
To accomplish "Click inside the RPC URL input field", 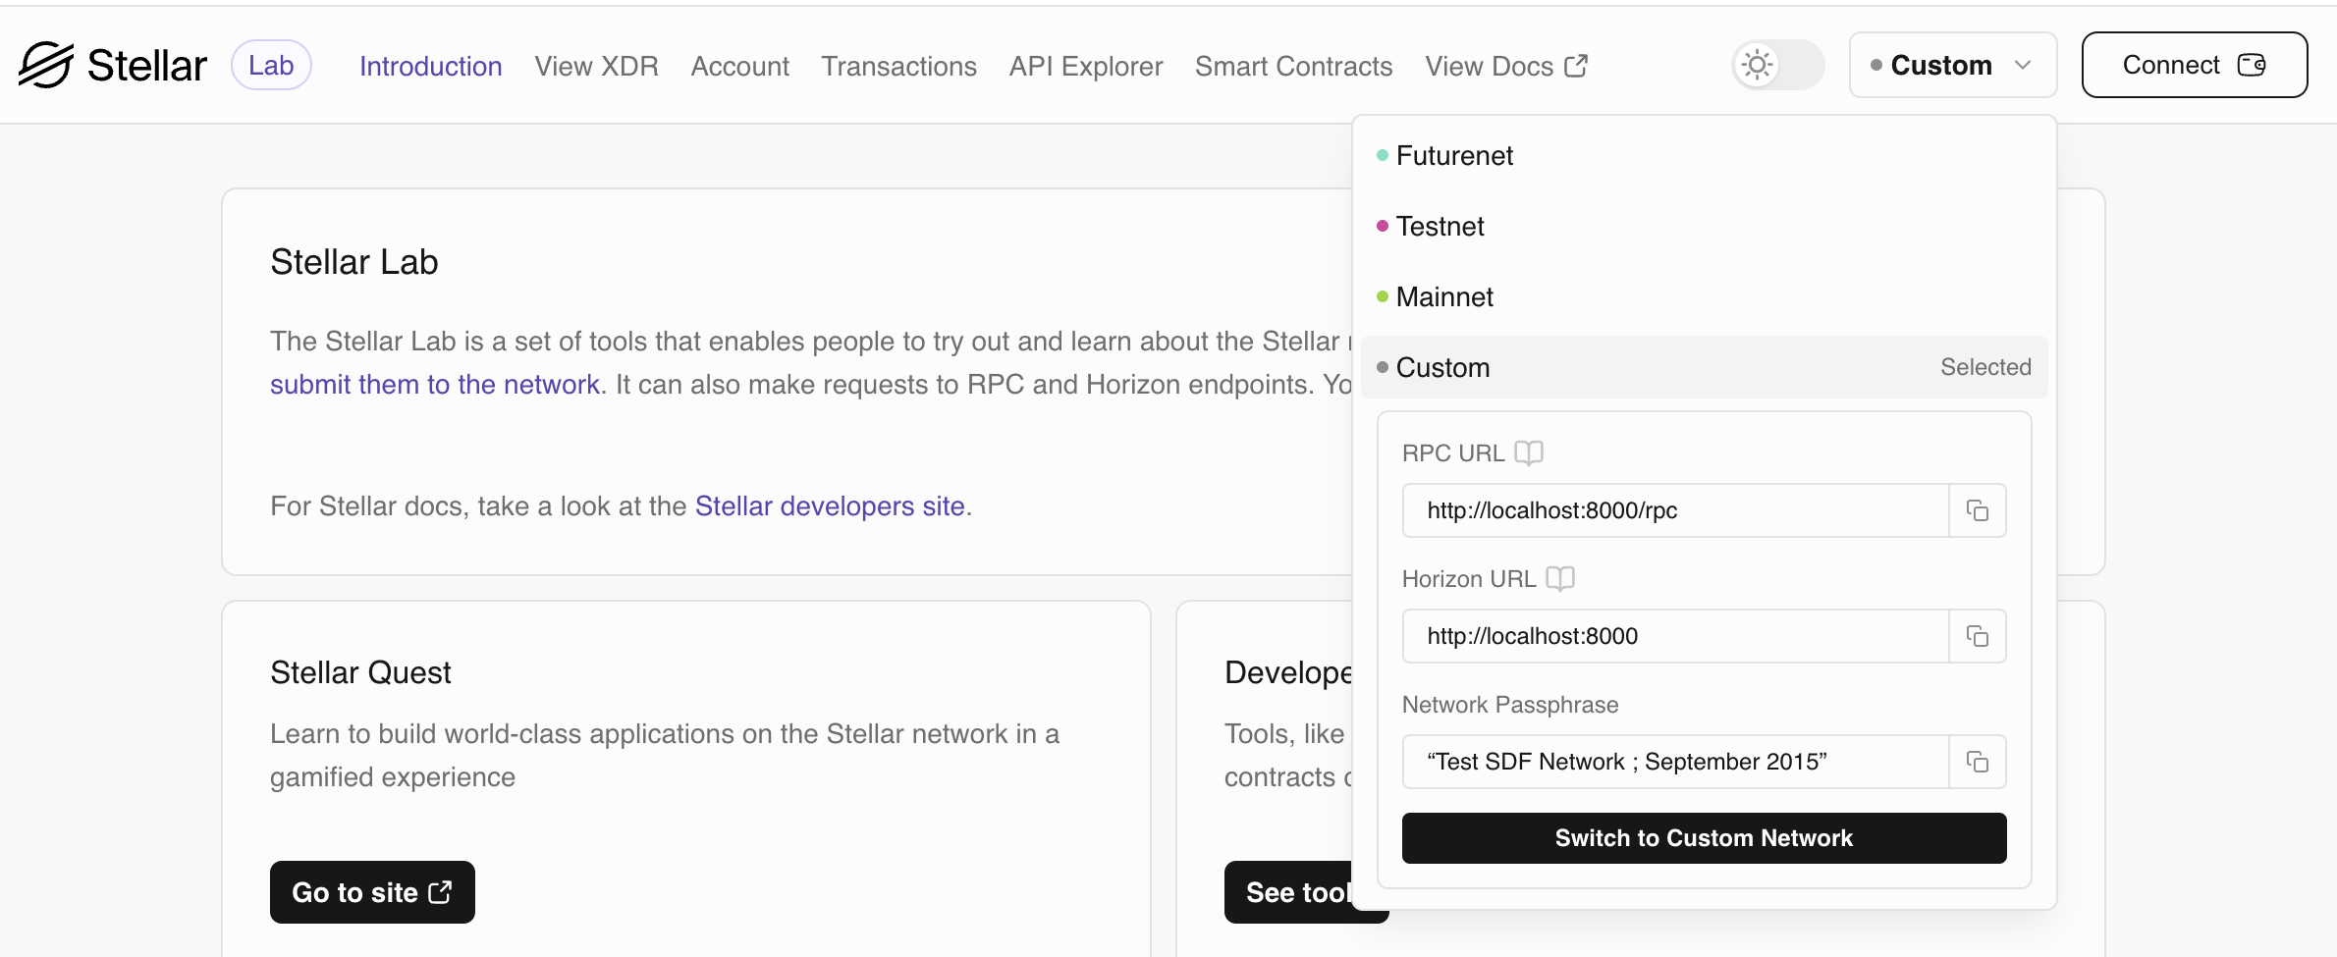I will click(1669, 510).
